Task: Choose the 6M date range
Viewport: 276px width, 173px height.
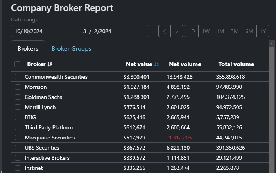Action: coord(249,31)
